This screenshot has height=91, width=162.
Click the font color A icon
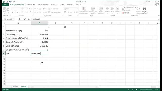(x=31, y=12)
